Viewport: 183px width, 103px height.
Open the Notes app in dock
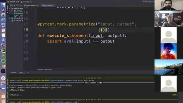tap(3, 35)
